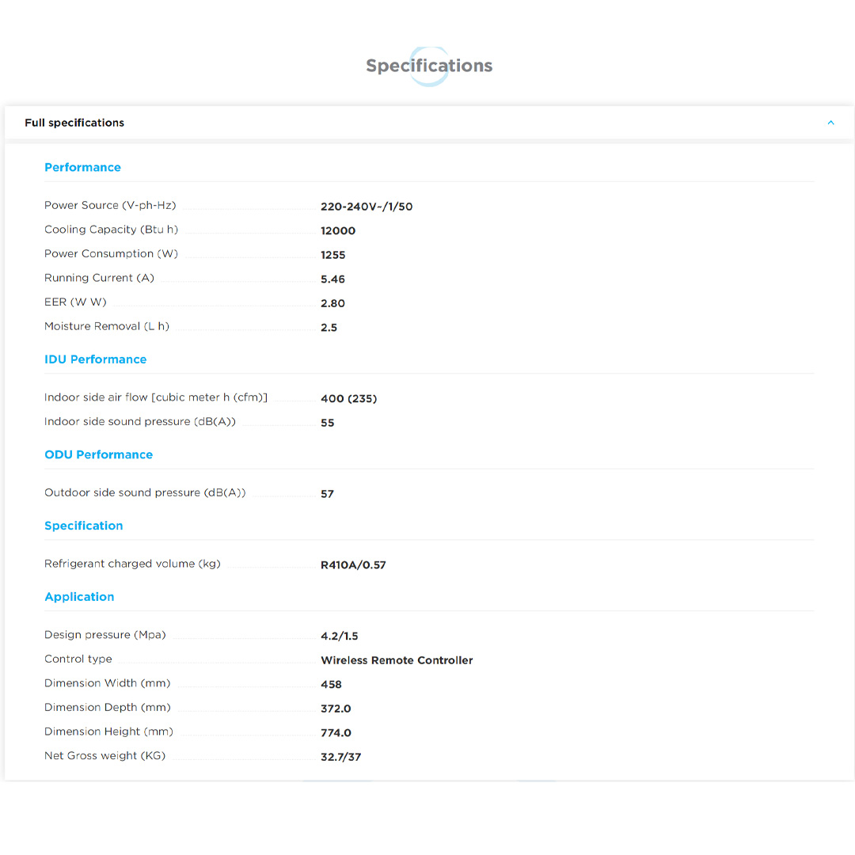Click the Net Gross weight value 32.7/37
Viewport: 855px width, 855px height.
tap(340, 757)
